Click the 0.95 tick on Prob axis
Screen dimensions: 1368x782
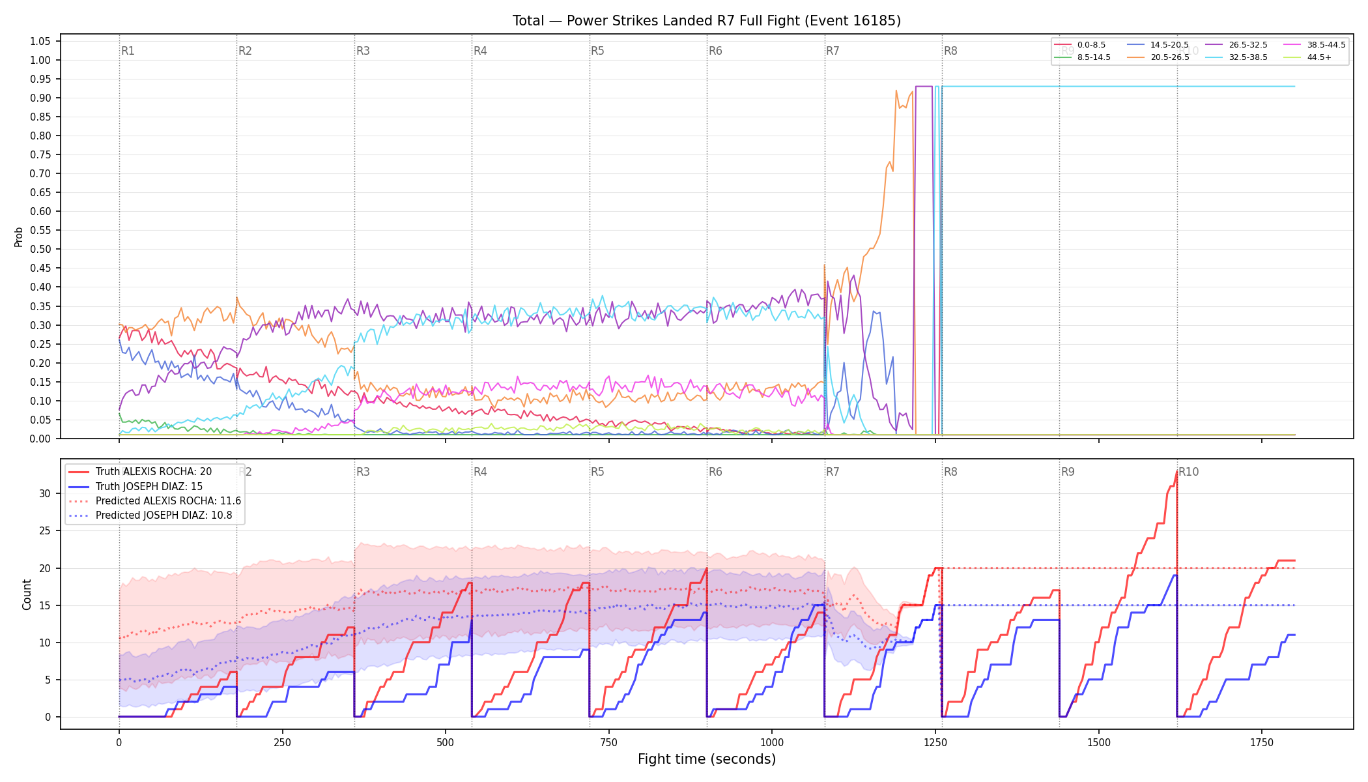click(40, 79)
